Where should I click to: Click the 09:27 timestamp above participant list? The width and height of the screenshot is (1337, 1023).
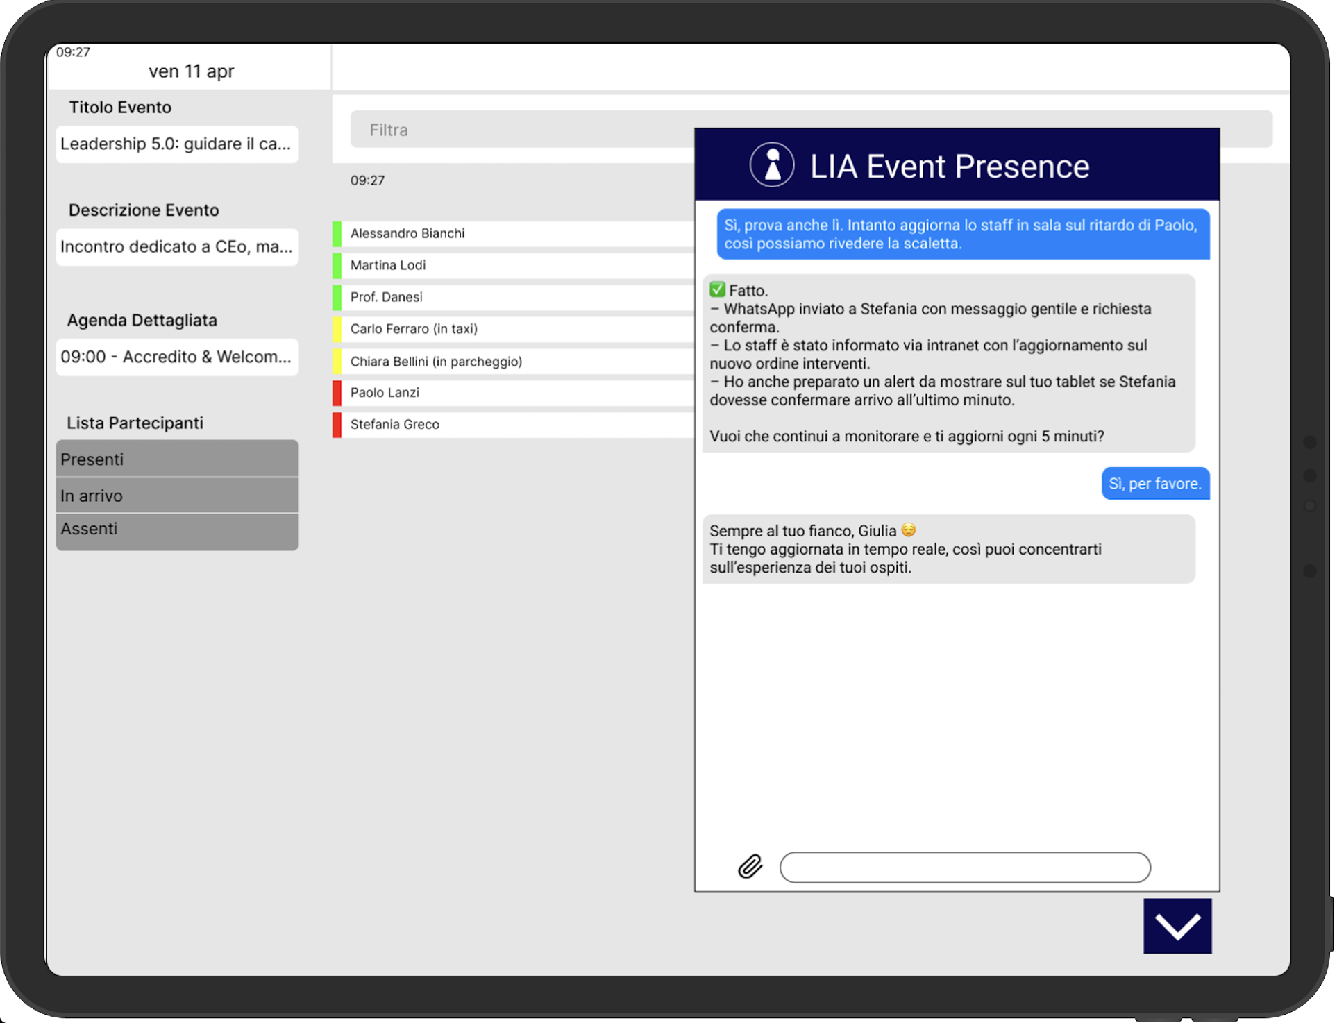(x=367, y=180)
